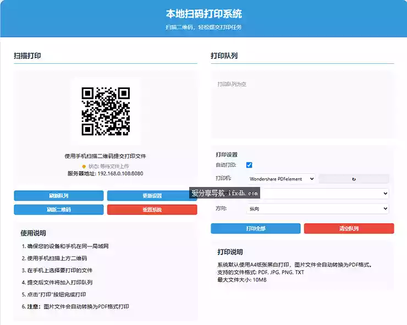Click the QR code image
The width and height of the screenshot is (407, 325).
pos(106,111)
